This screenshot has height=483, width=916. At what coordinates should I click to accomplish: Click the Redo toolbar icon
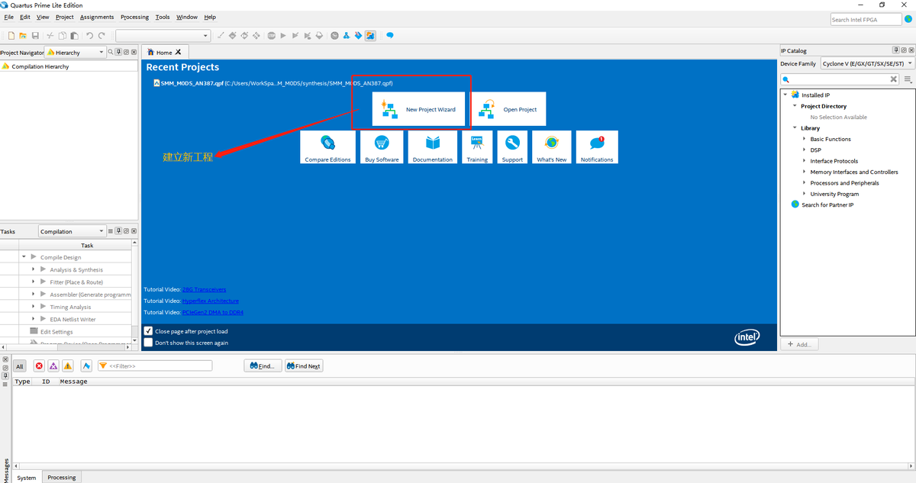102,36
